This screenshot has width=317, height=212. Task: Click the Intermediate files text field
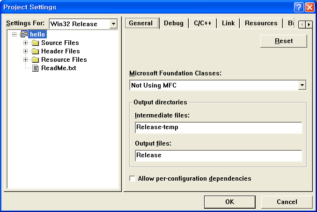(x=218, y=127)
